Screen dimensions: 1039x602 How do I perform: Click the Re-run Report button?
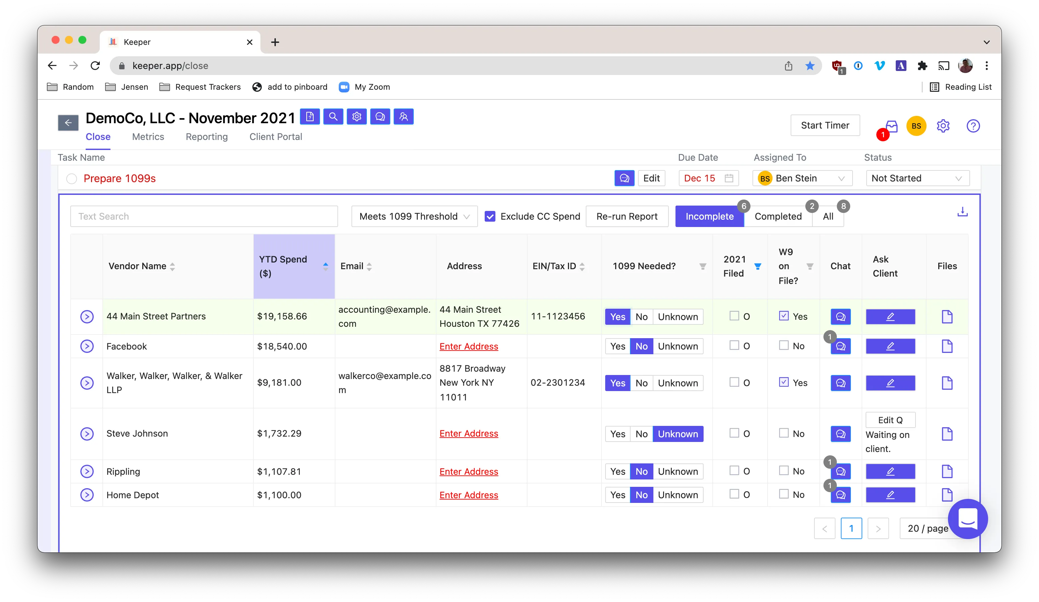[x=627, y=217]
